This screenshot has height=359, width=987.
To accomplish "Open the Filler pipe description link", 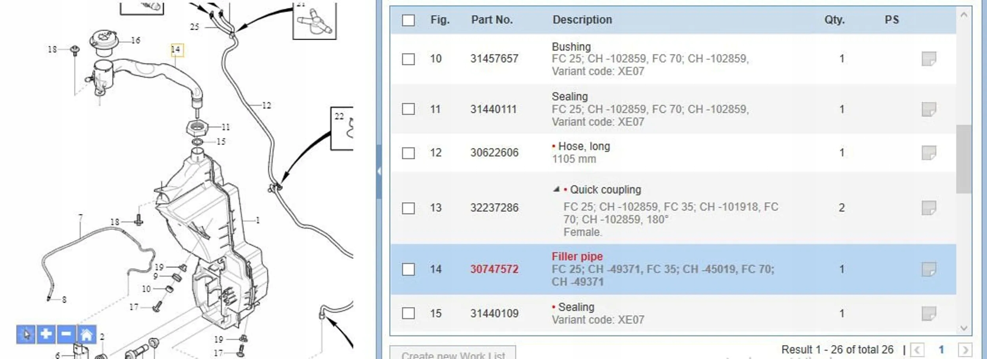I will [577, 257].
